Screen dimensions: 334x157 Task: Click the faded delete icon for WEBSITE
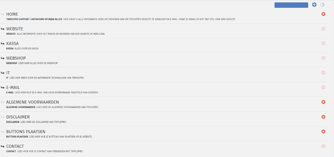tap(323, 29)
